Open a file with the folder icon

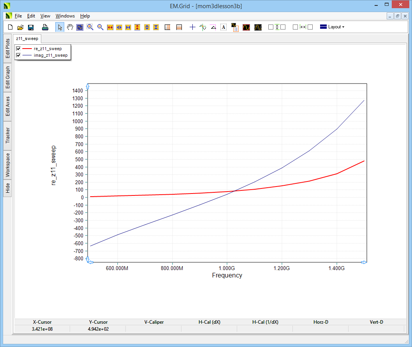21,27
